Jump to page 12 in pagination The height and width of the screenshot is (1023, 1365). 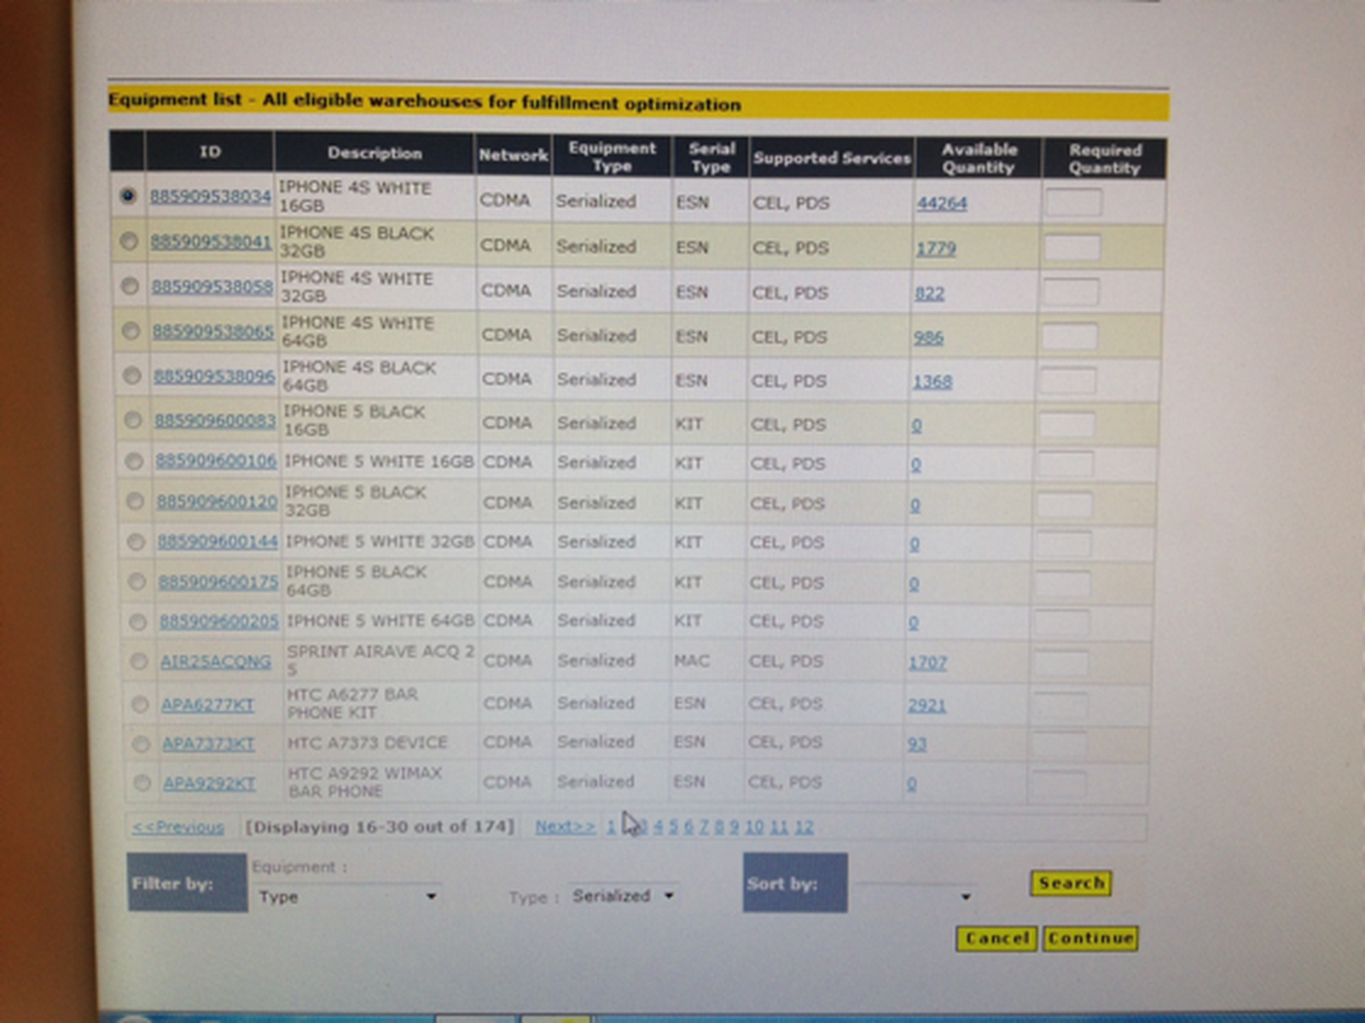804,826
